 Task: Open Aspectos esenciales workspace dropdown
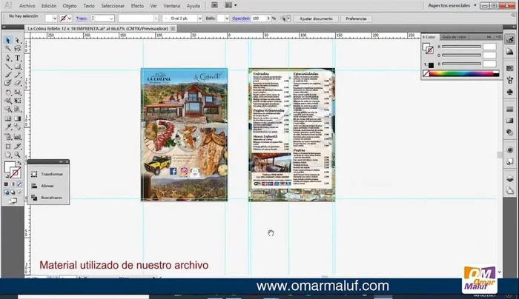click(x=452, y=6)
